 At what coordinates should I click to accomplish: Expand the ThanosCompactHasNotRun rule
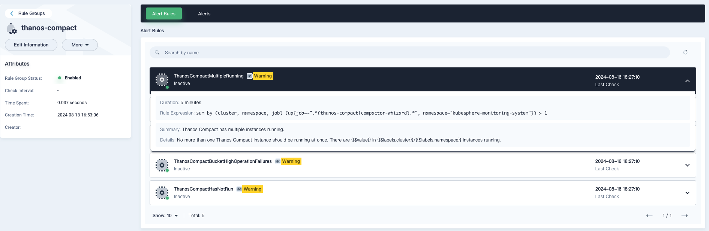point(687,193)
